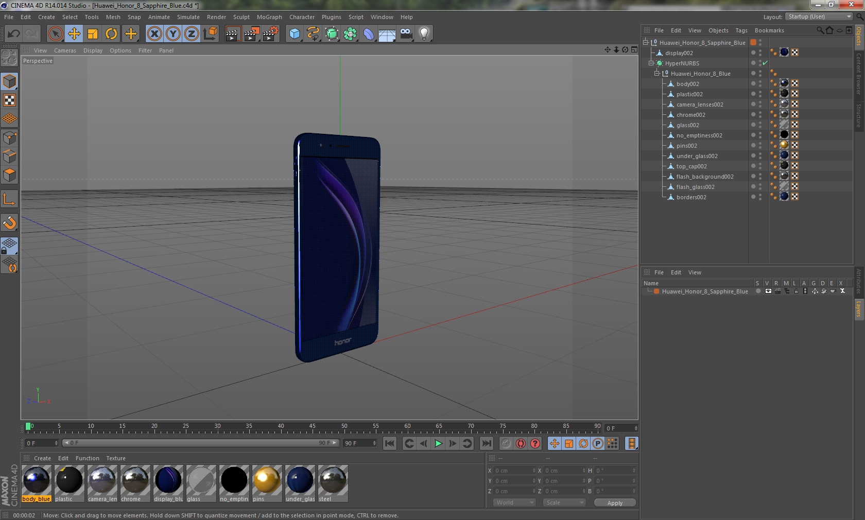Collapse the Huawei_Honor_8_Blue group node

tap(657, 73)
